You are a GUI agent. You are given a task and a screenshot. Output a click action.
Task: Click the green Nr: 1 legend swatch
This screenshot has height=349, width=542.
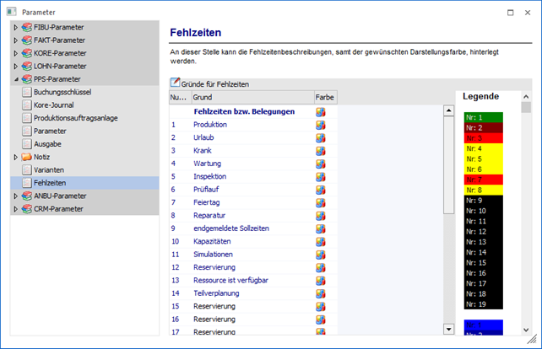point(484,117)
